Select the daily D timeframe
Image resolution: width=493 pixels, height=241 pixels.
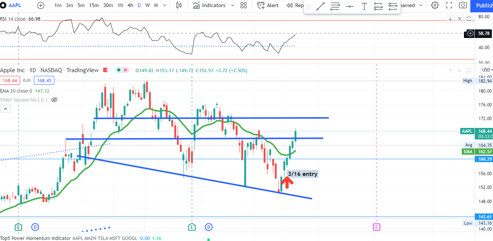click(x=139, y=6)
